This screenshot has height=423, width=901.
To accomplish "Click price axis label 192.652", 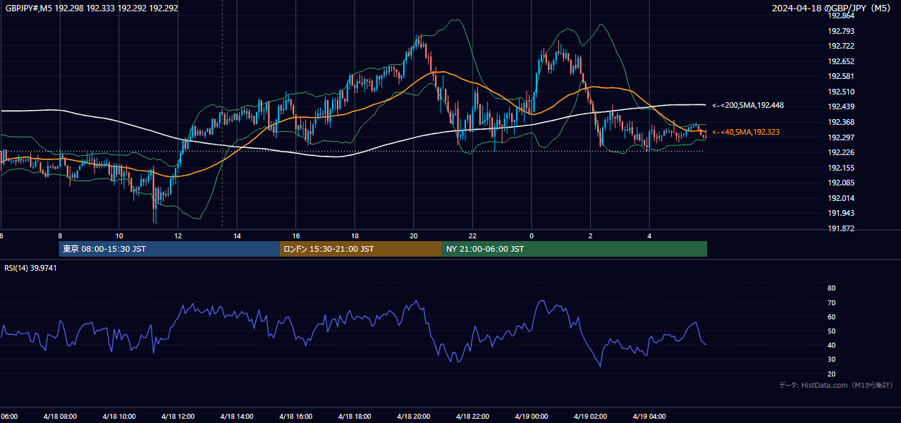I will click(841, 61).
